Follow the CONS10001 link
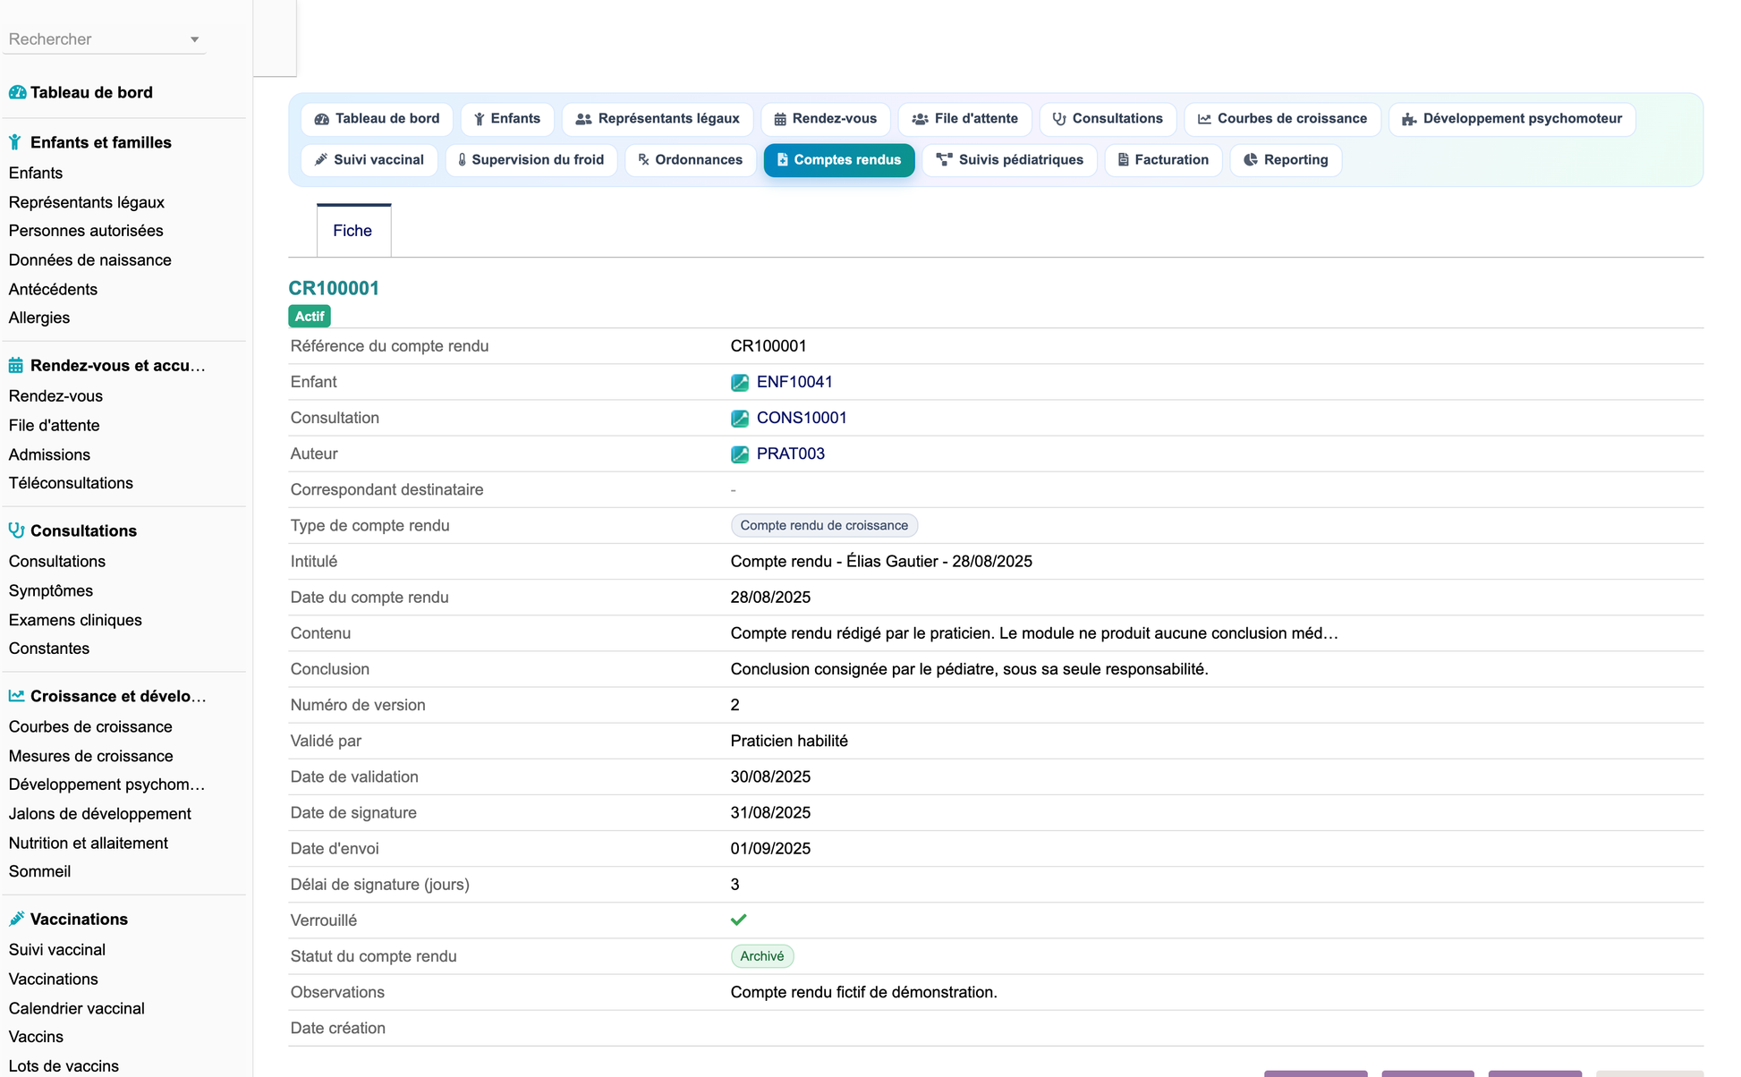1741x1077 pixels. click(x=802, y=418)
